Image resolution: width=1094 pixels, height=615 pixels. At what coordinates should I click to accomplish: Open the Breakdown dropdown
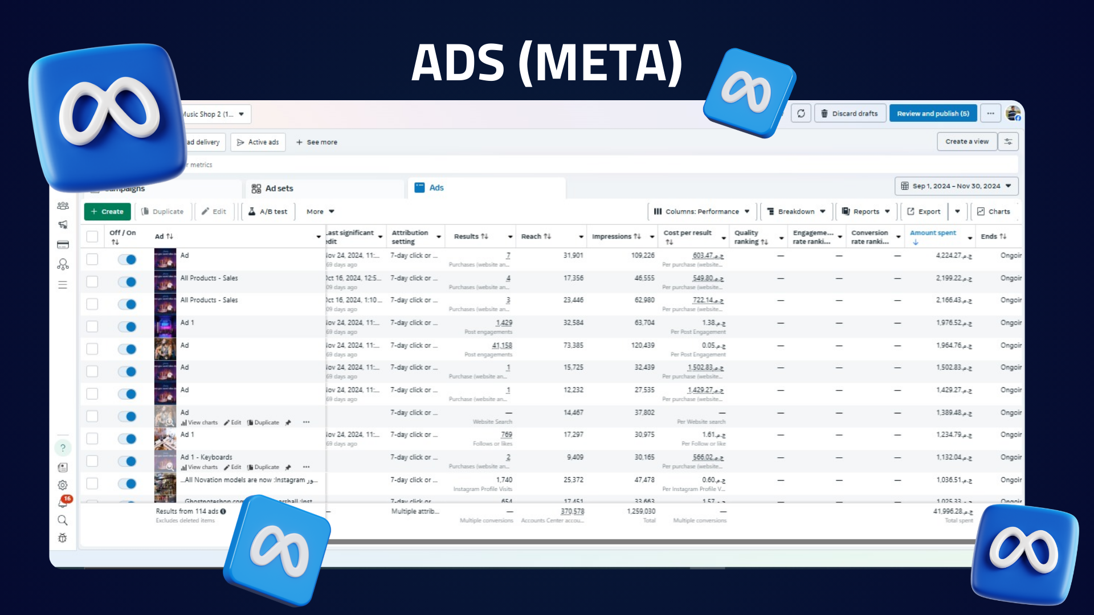[796, 211]
